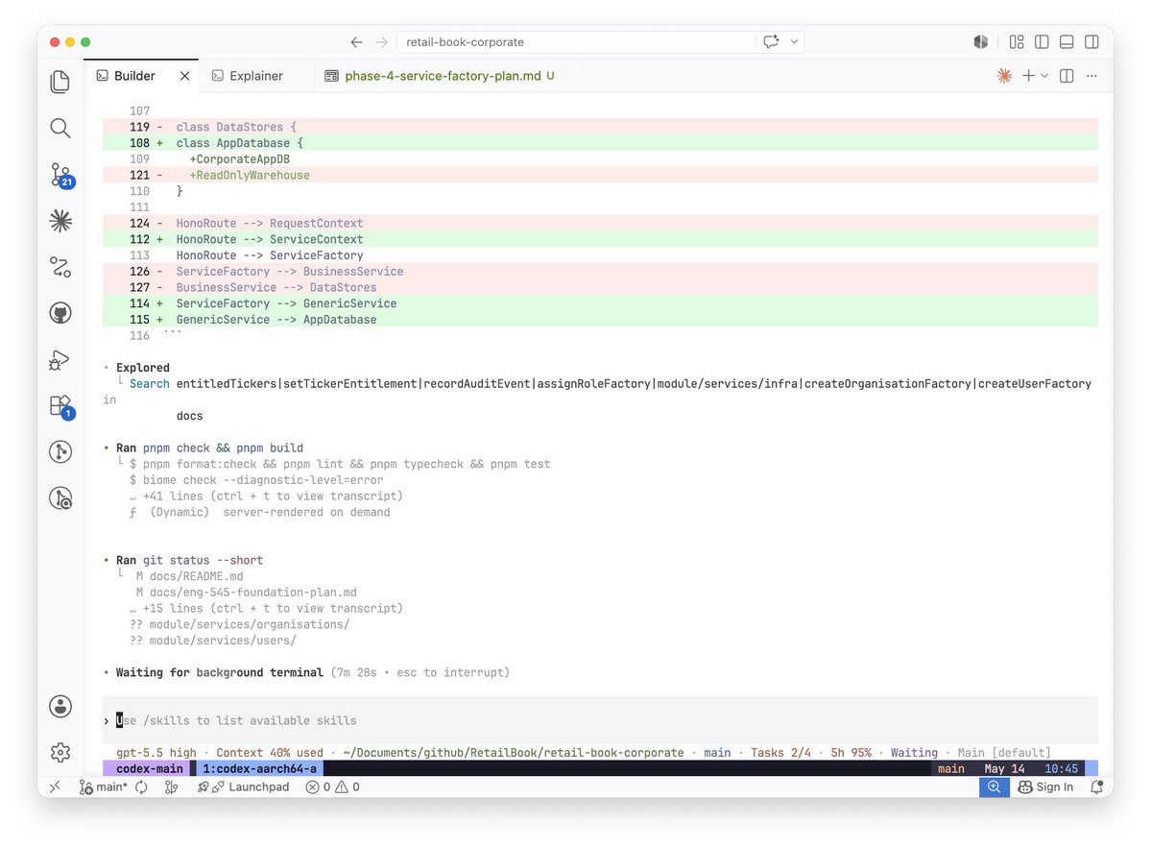This screenshot has height=847, width=1151.
Task: Close the Builder tab
Action: pos(185,76)
